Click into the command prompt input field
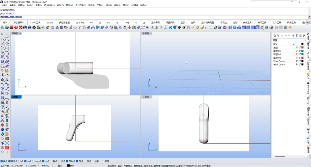Image resolution: width=311 pixels, height=167 pixels. point(165,17)
